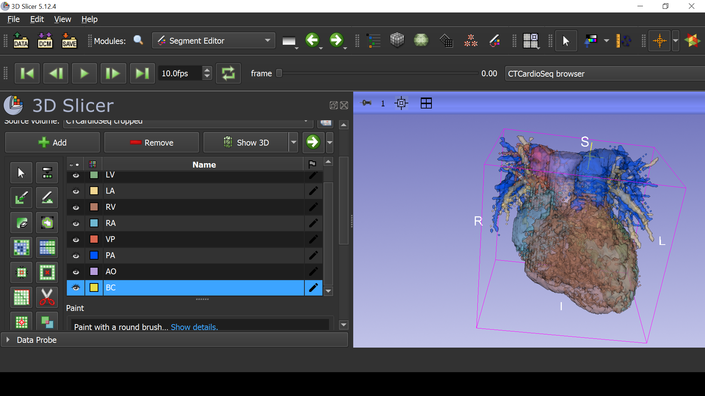Click the frame slider handle
The width and height of the screenshot is (705, 396).
pyautogui.click(x=279, y=73)
